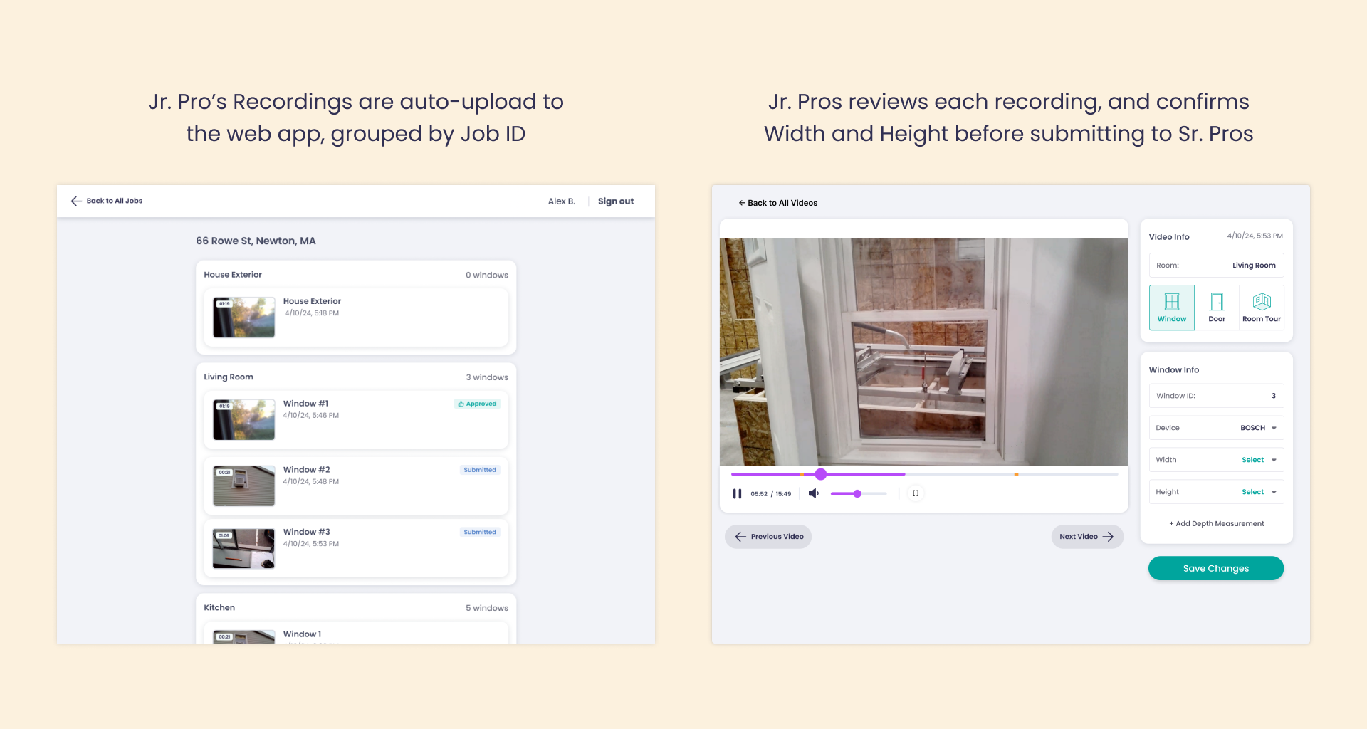Toggle fullscreen on the video player
Screen dimensions: 1367x729
click(916, 493)
